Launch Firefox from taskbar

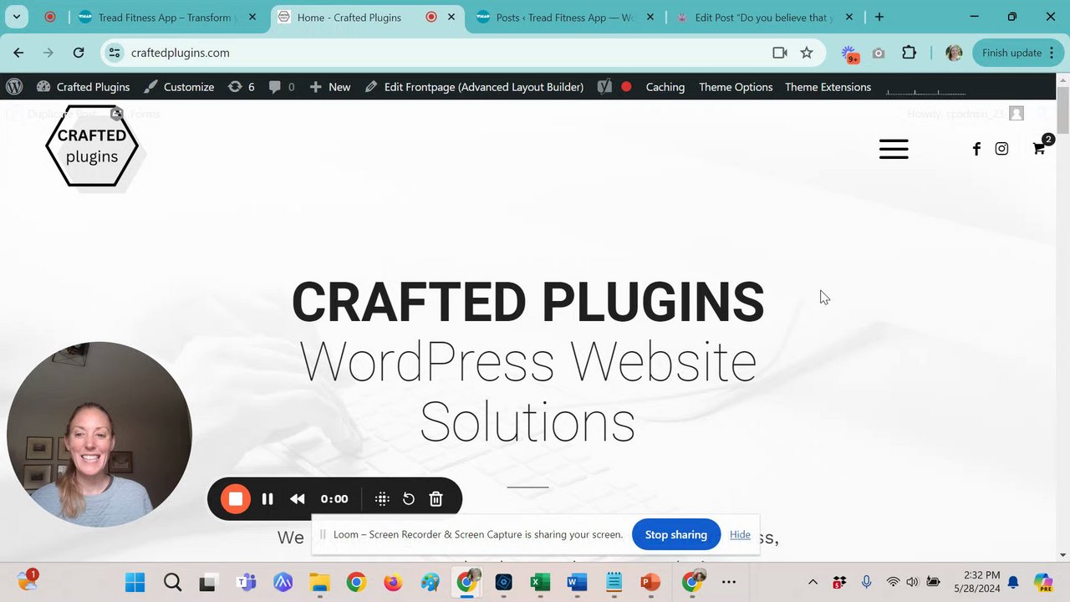(x=393, y=582)
